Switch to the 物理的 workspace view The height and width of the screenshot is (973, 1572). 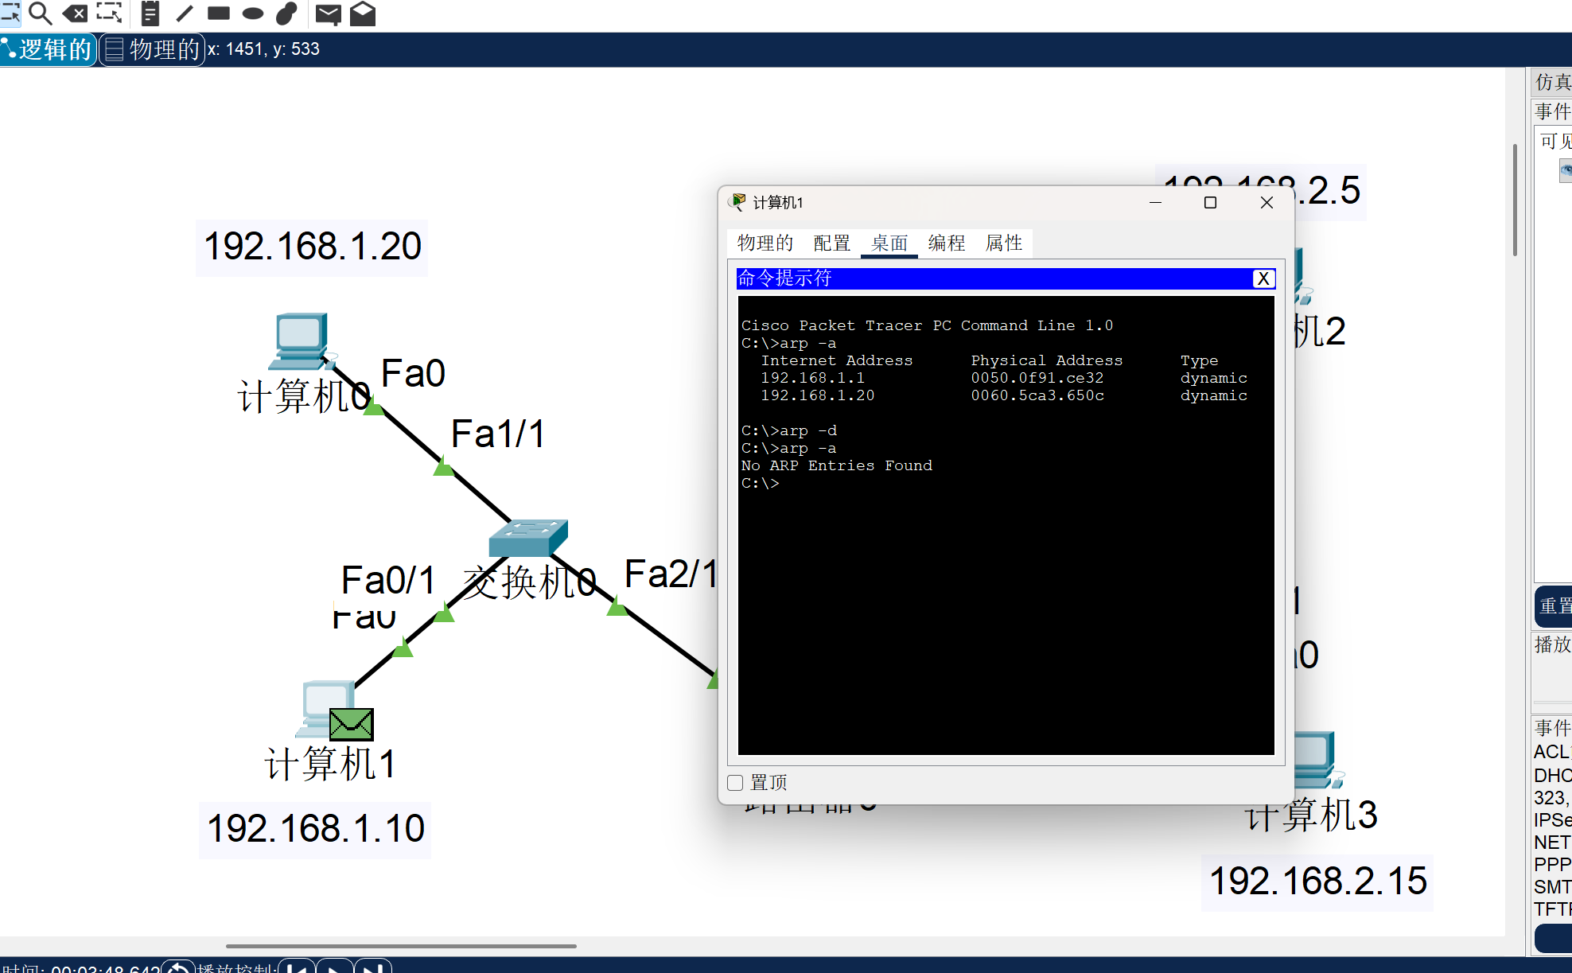153,49
